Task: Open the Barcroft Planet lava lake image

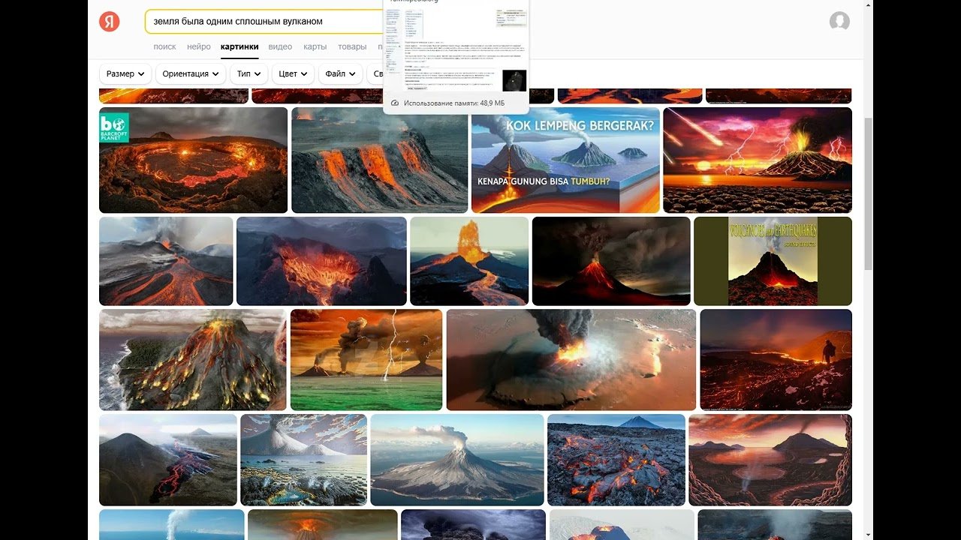Action: pyautogui.click(x=193, y=160)
